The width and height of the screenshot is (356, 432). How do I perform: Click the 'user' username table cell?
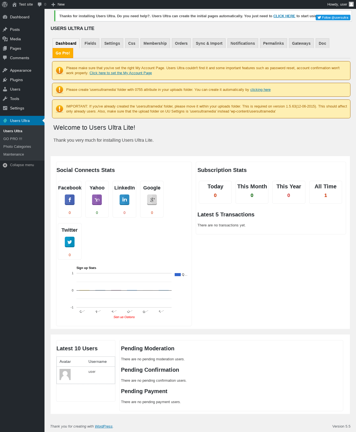[x=92, y=372]
